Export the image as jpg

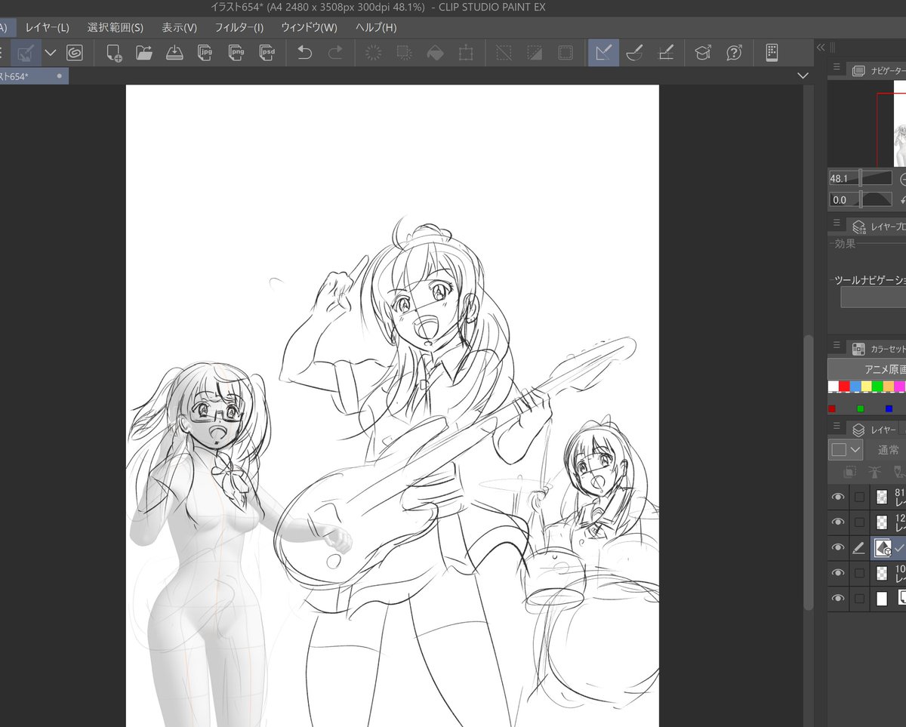pos(205,53)
